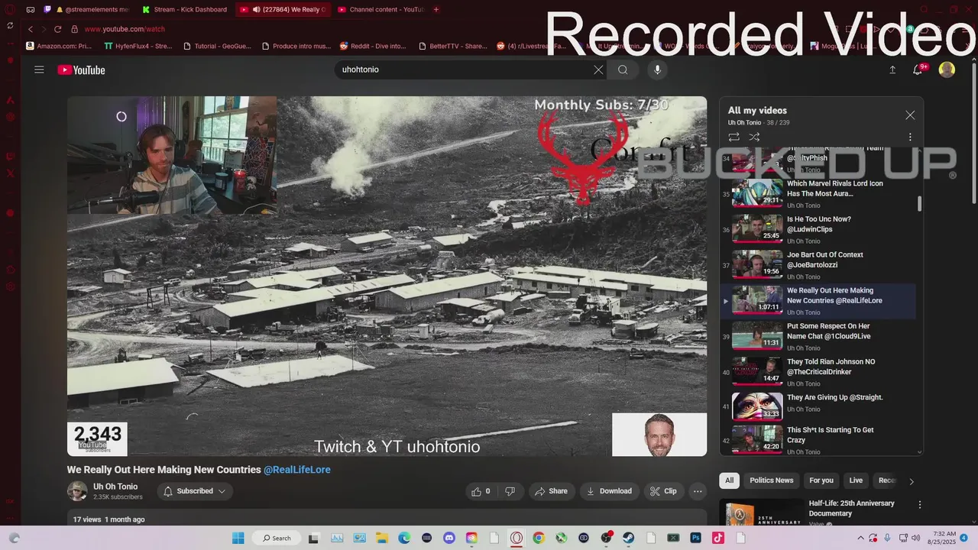This screenshot has height=550, width=978.
Task: Open playlist three-dot options menu
Action: click(x=910, y=137)
